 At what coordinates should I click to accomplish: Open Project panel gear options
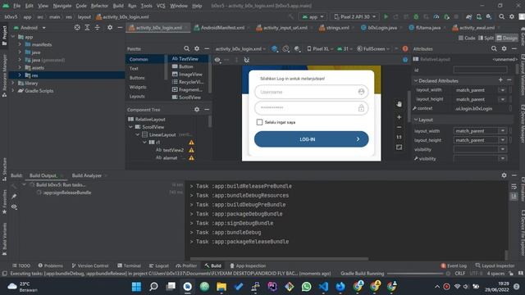coord(110,27)
